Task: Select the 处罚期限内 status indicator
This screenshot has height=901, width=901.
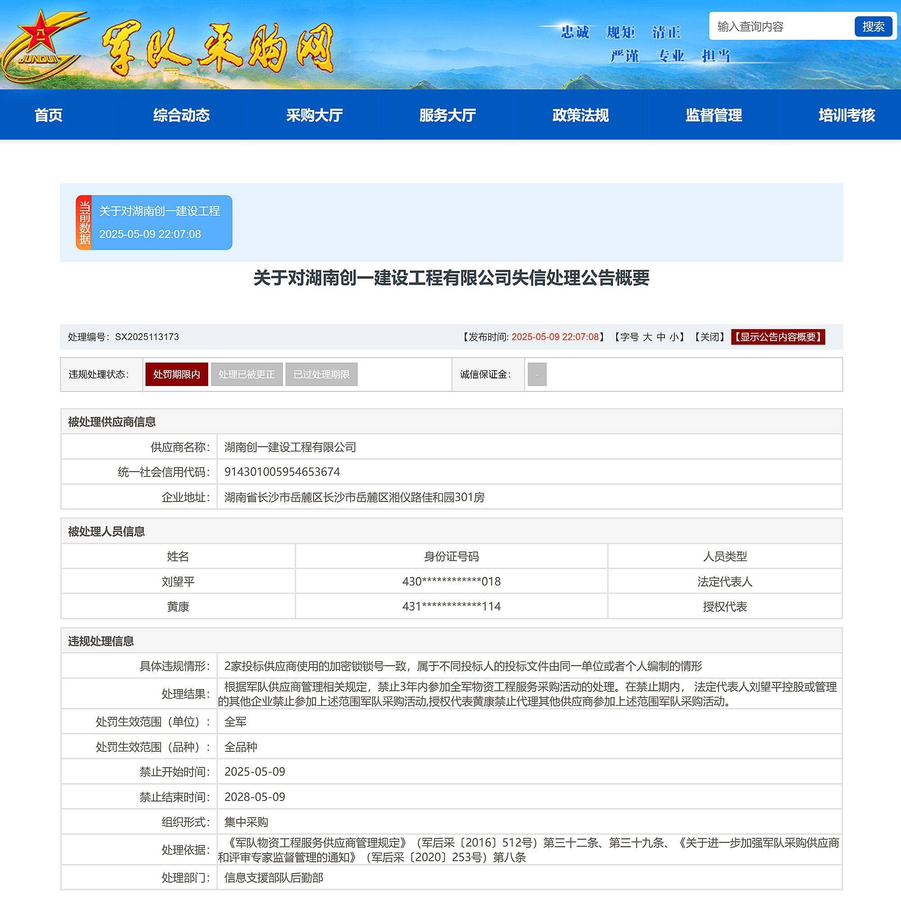Action: [x=177, y=374]
